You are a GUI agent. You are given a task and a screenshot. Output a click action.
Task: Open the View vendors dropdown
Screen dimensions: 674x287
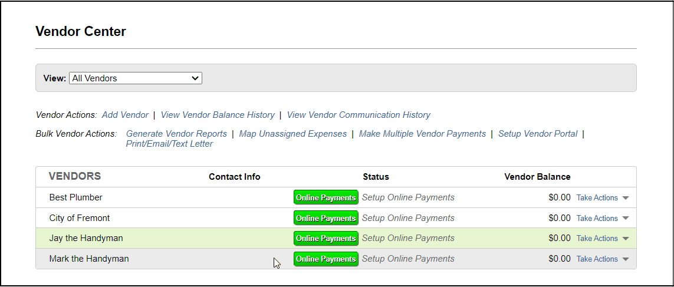coord(136,78)
